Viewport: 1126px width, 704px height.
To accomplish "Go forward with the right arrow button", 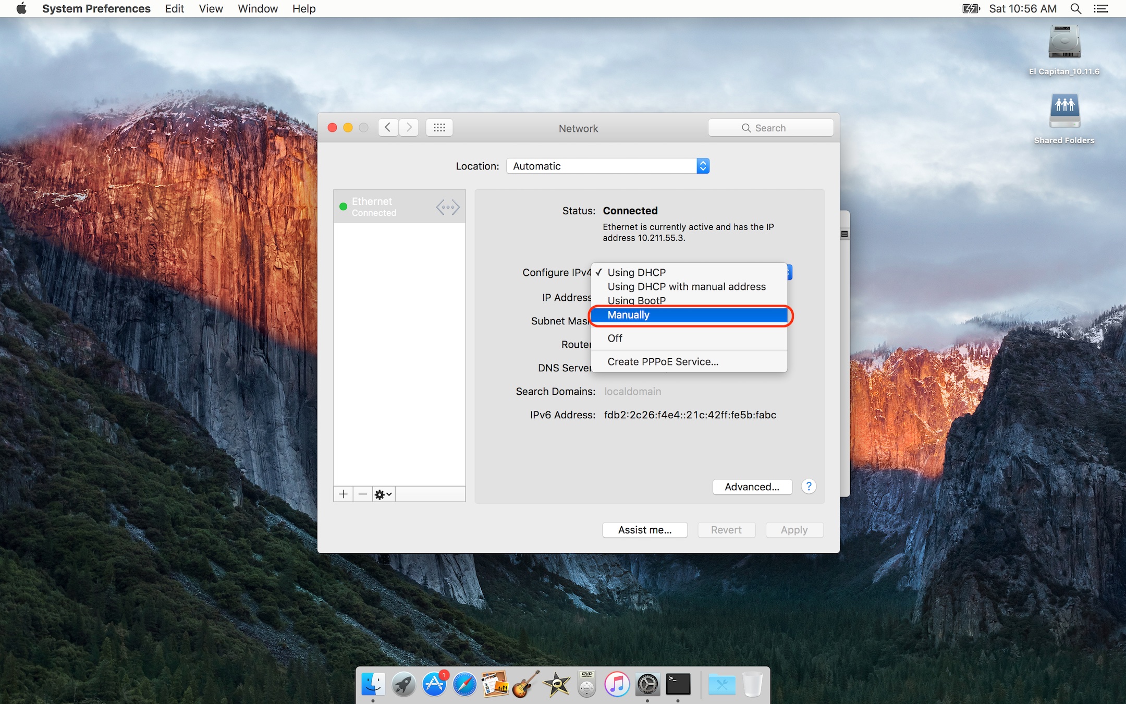I will [x=409, y=128].
